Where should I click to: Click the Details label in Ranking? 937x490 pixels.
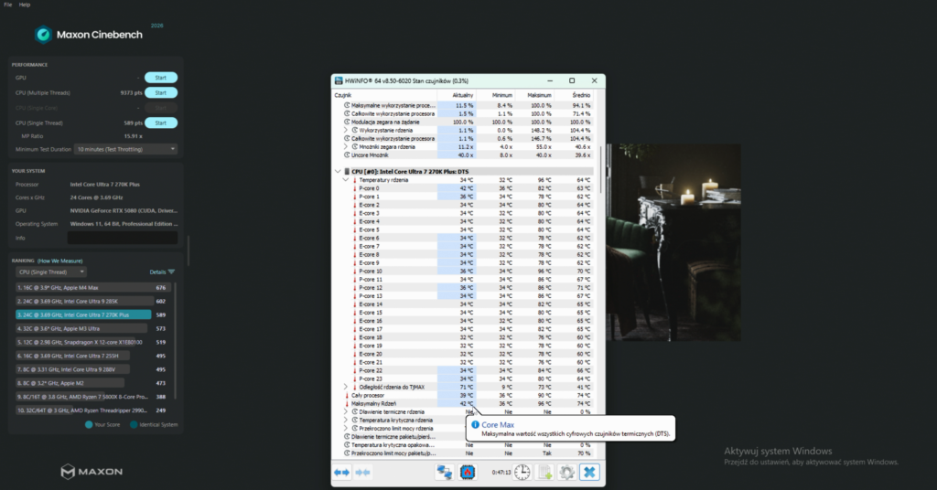click(x=157, y=272)
